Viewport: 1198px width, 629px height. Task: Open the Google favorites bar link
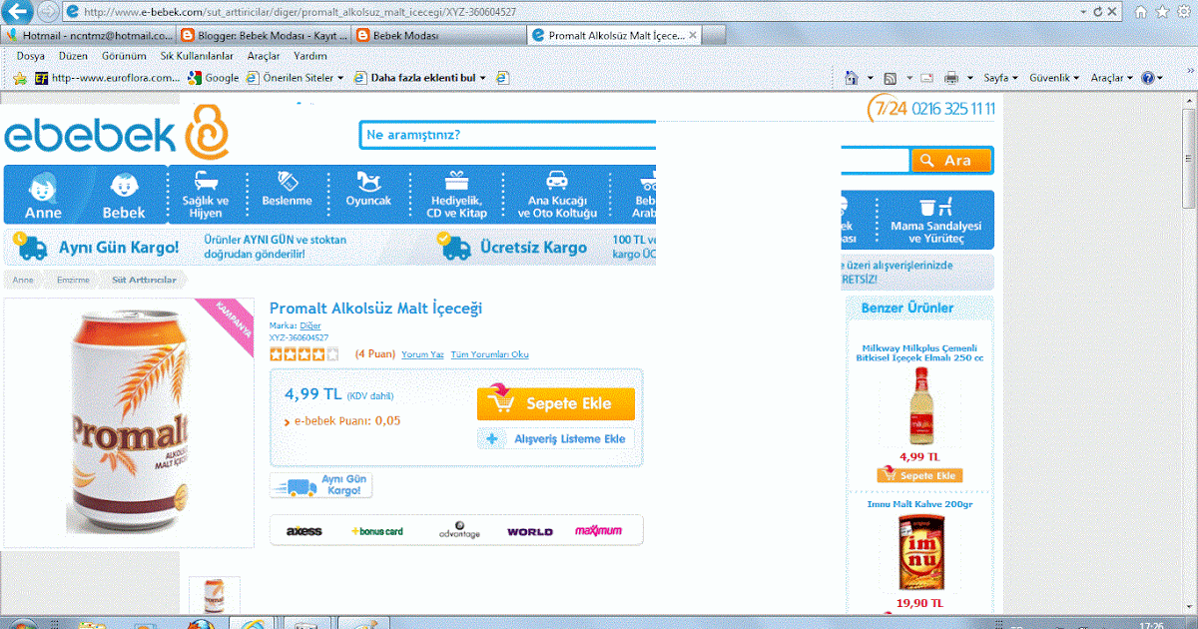(x=213, y=77)
